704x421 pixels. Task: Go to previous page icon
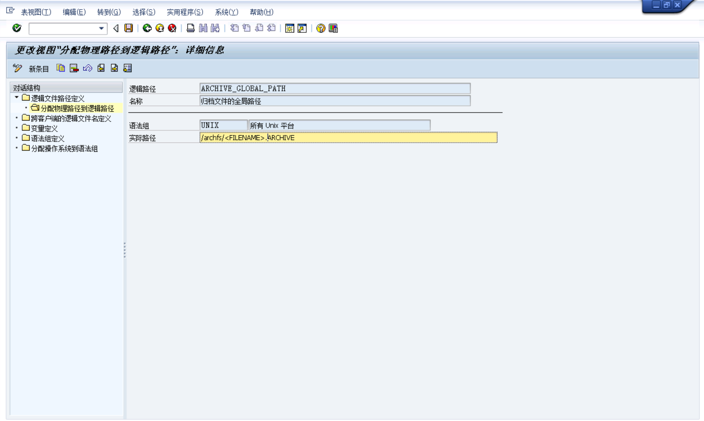click(x=247, y=28)
